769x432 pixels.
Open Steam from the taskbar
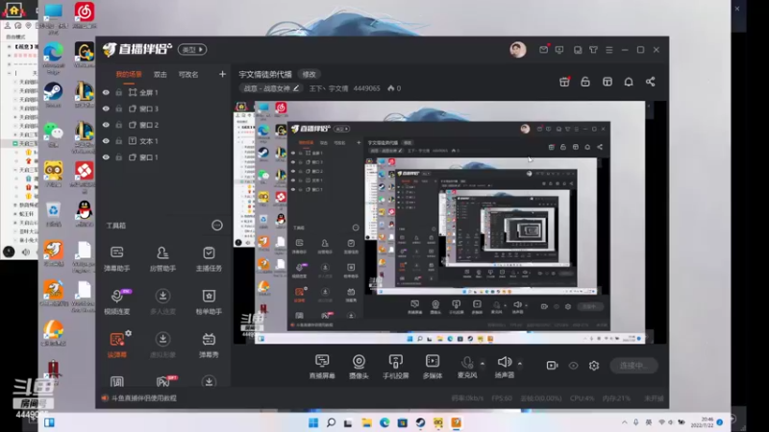coord(420,422)
